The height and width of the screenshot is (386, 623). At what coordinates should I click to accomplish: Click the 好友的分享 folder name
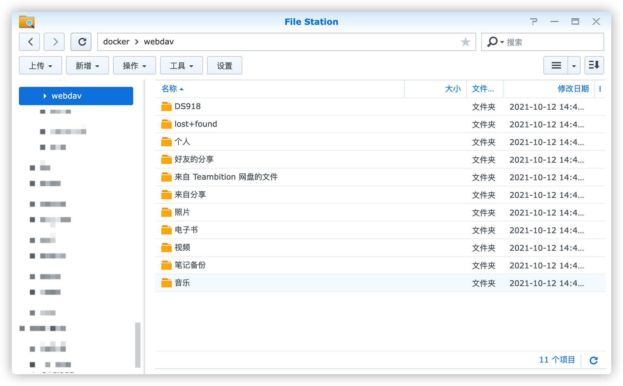point(194,159)
